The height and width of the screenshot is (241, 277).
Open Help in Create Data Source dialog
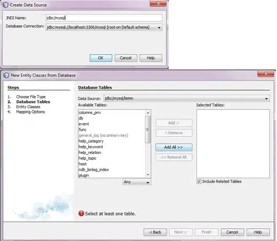[x=151, y=58]
